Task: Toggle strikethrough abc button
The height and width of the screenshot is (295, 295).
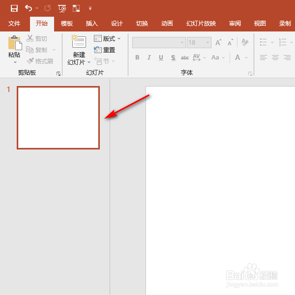Action: (185, 58)
